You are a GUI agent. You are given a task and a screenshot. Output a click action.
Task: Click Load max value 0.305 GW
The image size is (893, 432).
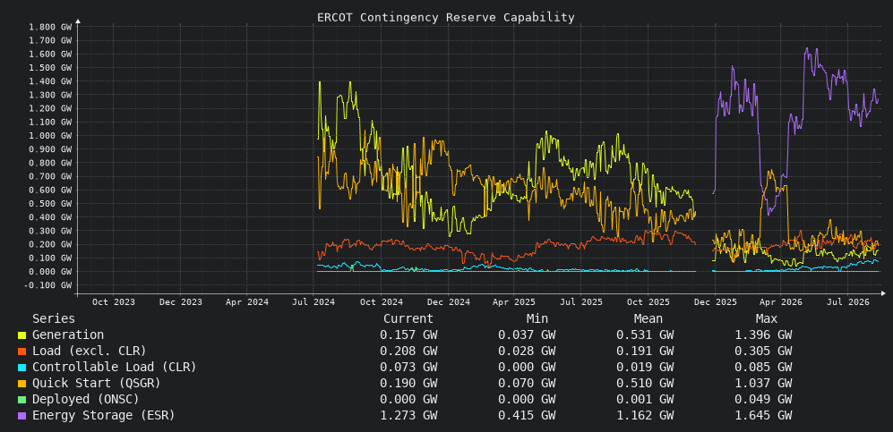pyautogui.click(x=763, y=352)
